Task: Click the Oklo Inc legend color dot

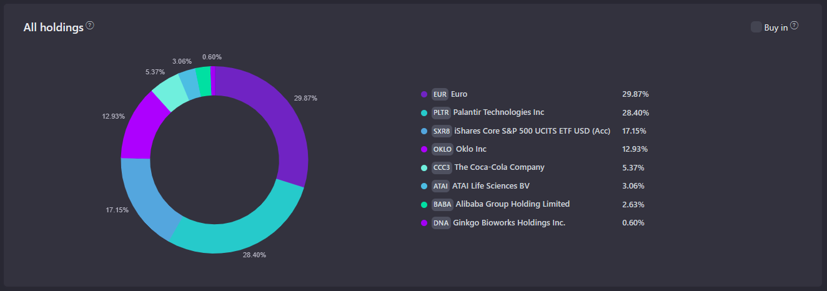Action: click(x=424, y=149)
